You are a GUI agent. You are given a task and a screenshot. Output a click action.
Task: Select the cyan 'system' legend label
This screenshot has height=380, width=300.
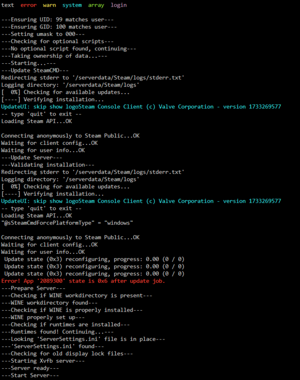(72, 5)
